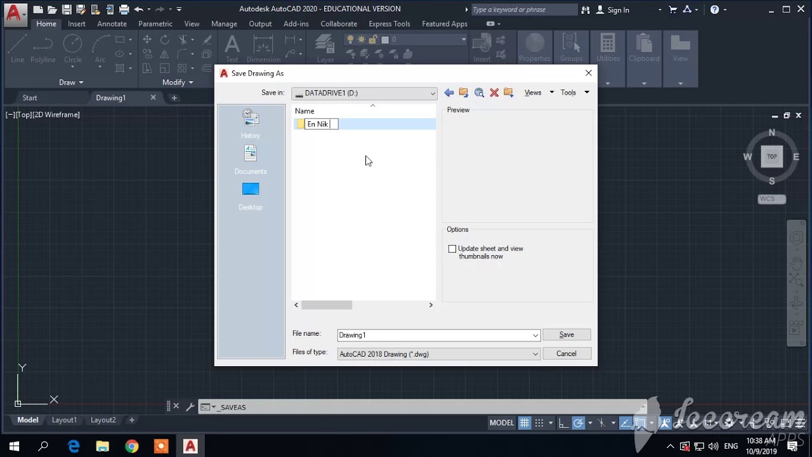Expand the File name dropdown arrow

coord(535,335)
